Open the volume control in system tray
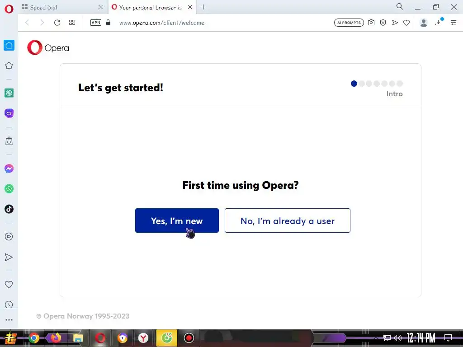This screenshot has height=347, width=463. [398, 338]
